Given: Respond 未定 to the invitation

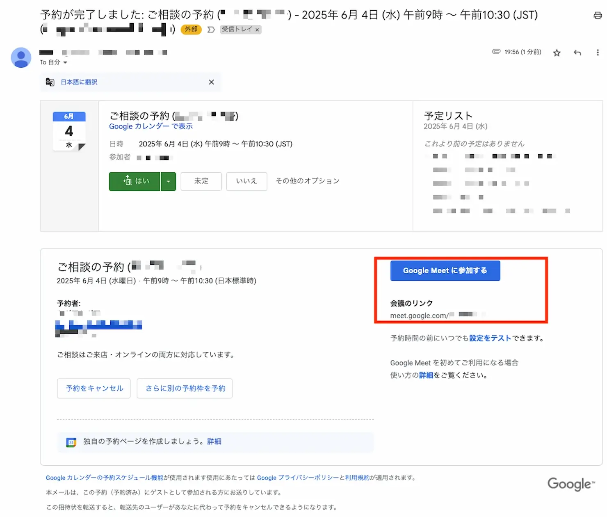Looking at the screenshot, I should point(201,181).
